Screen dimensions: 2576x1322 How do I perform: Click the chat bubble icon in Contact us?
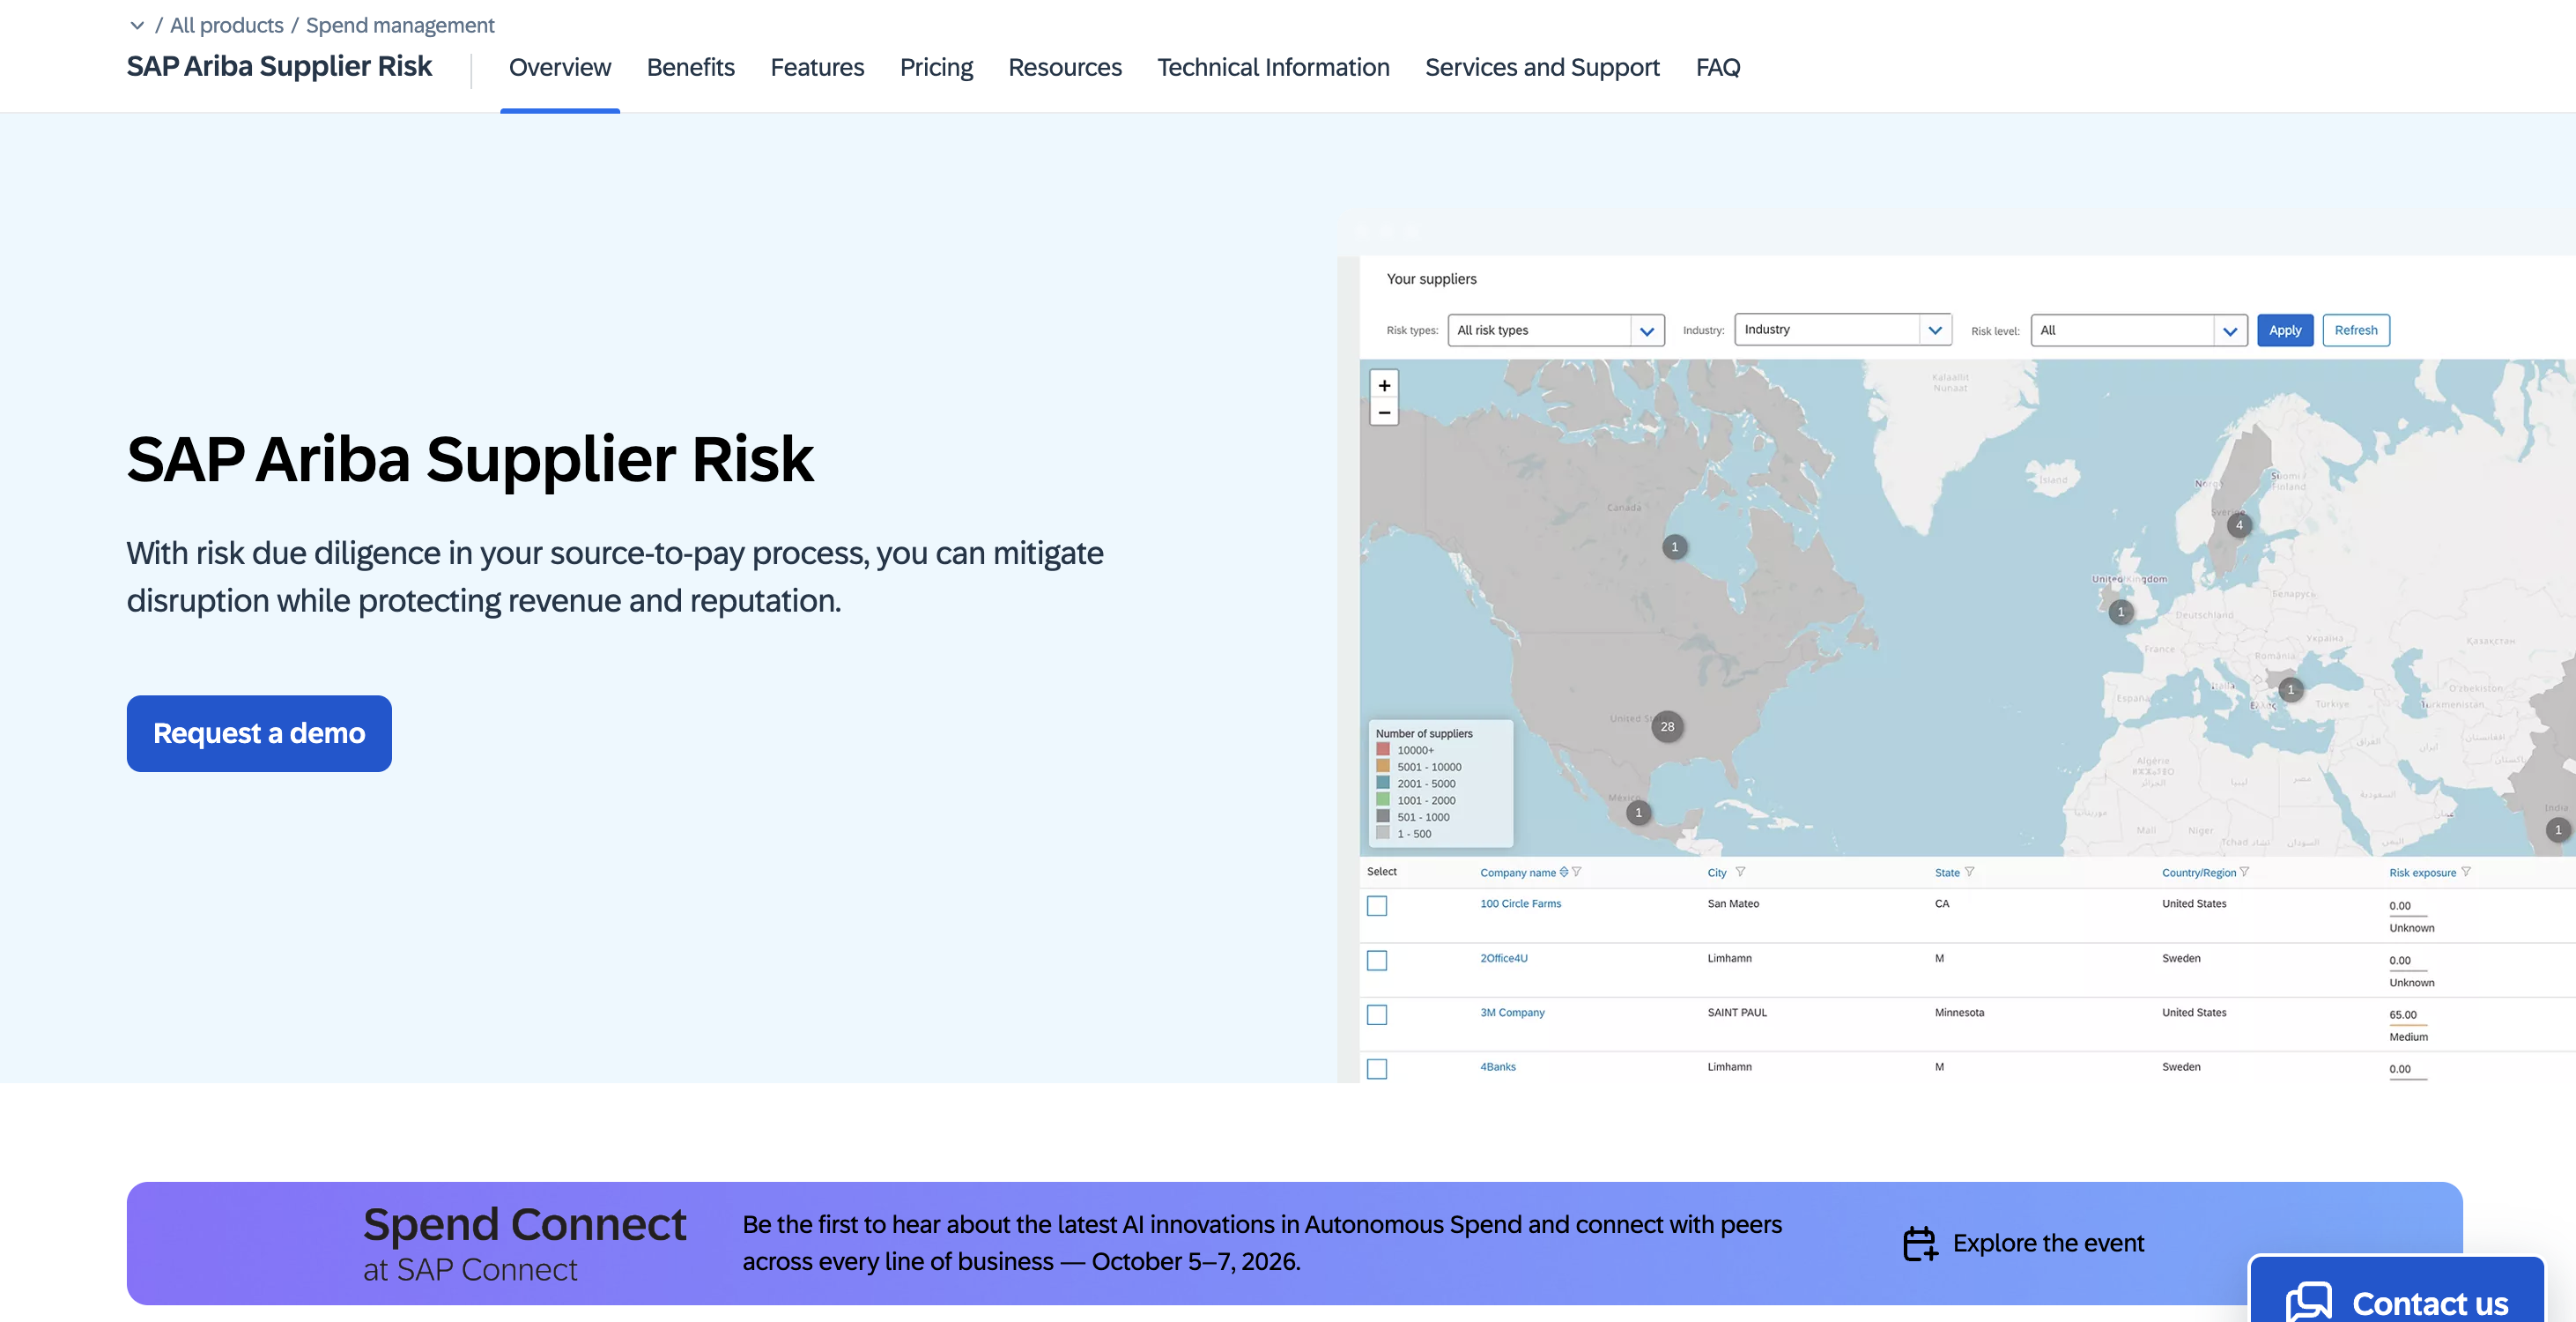point(2309,1301)
